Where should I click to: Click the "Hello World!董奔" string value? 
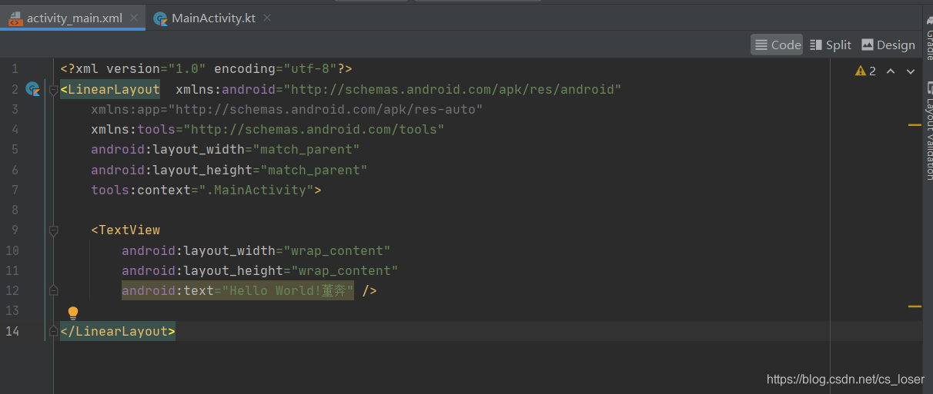[x=288, y=290]
